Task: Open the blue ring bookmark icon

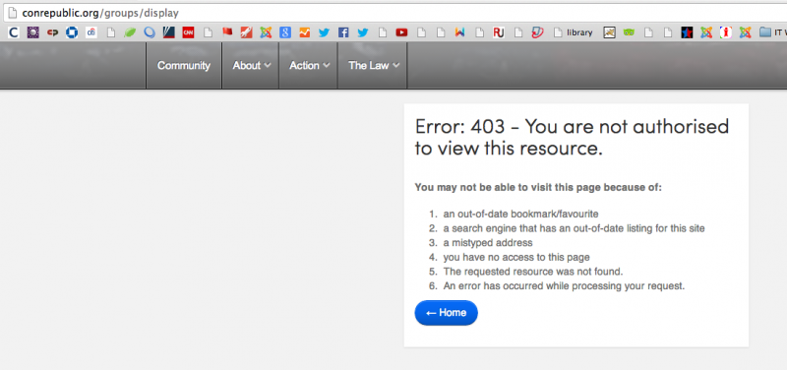Action: [150, 32]
